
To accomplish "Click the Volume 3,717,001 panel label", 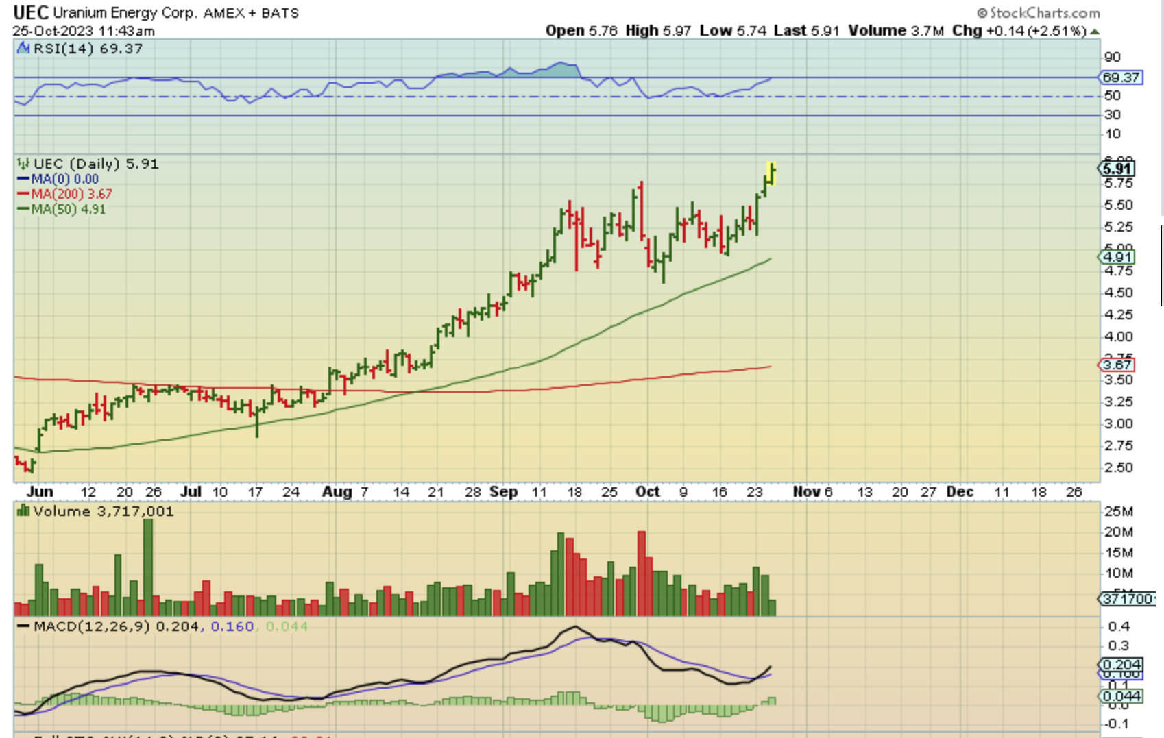I will tap(103, 511).
